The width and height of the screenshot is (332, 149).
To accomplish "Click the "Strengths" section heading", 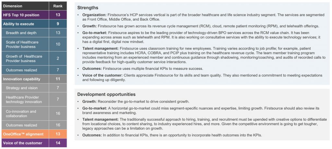I will [88, 7].
